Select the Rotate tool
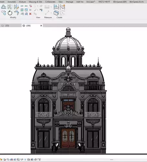 point(10,13)
